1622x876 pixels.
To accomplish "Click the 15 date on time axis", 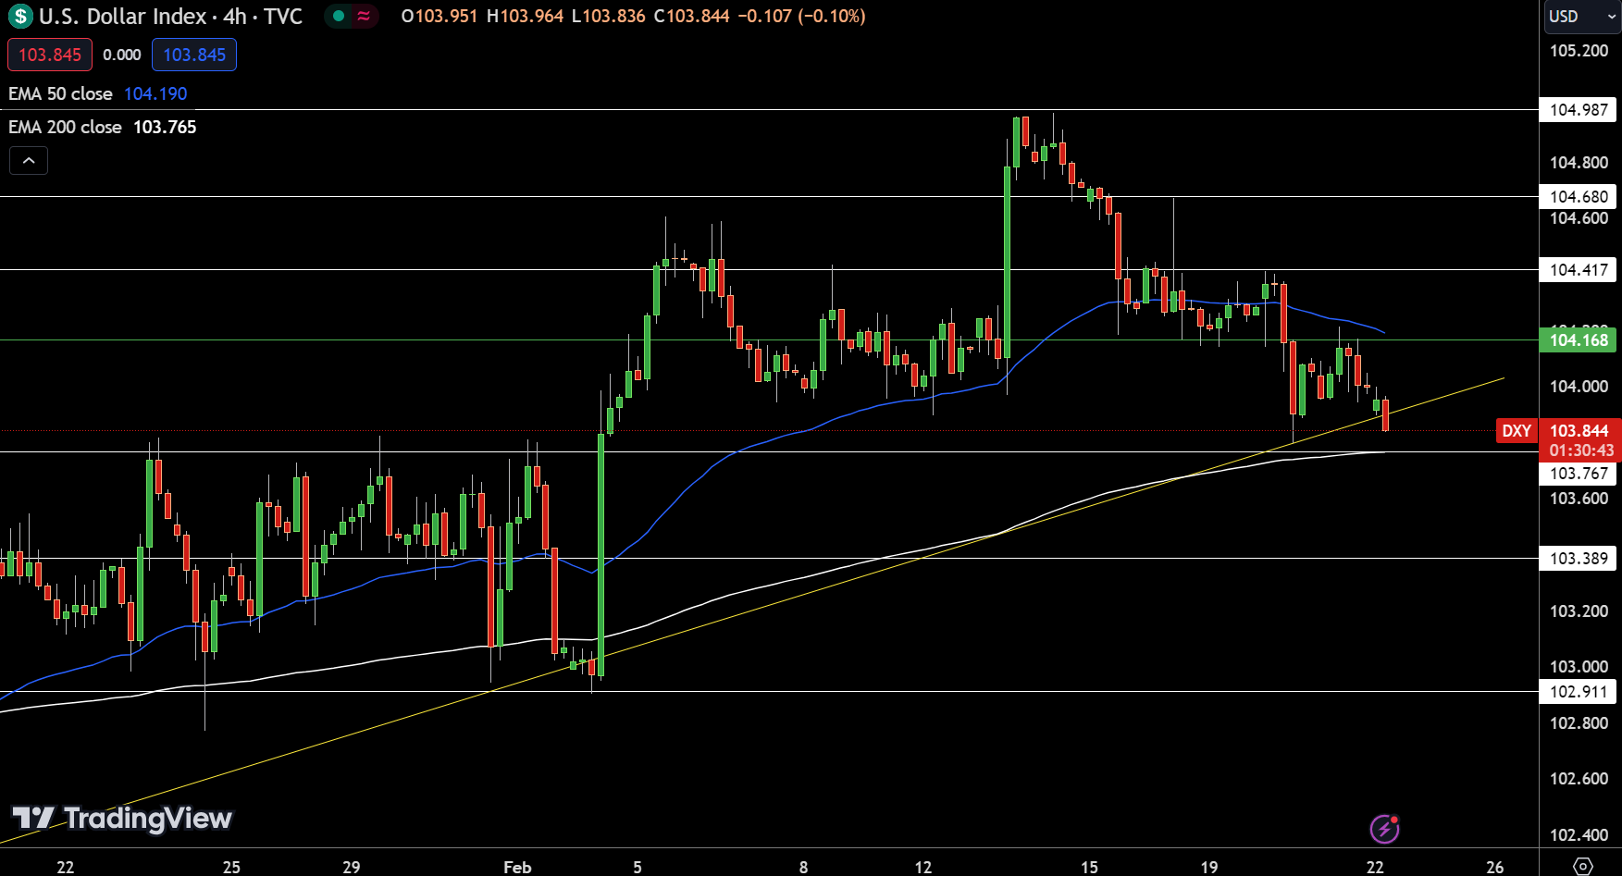I will pos(1089,867).
